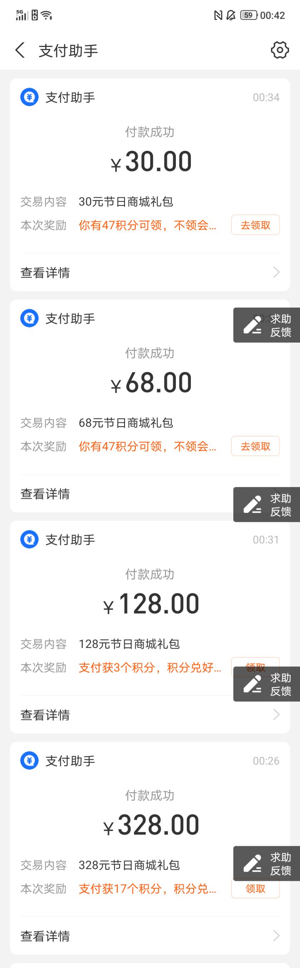The width and height of the screenshot is (300, 968).
Task: Click 去领取 on the ¥30.00 payment
Action: [x=255, y=225]
